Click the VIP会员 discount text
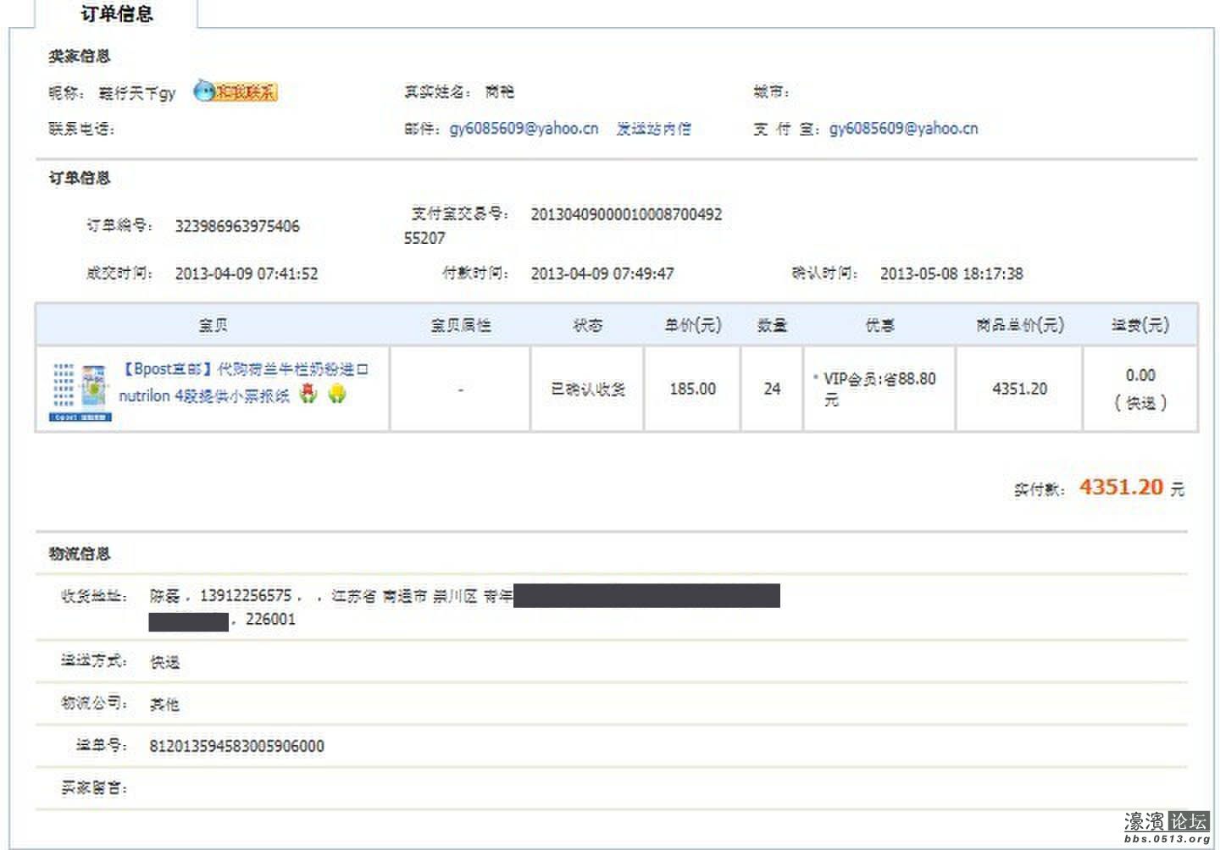The height and width of the screenshot is (850, 1220). click(875, 389)
